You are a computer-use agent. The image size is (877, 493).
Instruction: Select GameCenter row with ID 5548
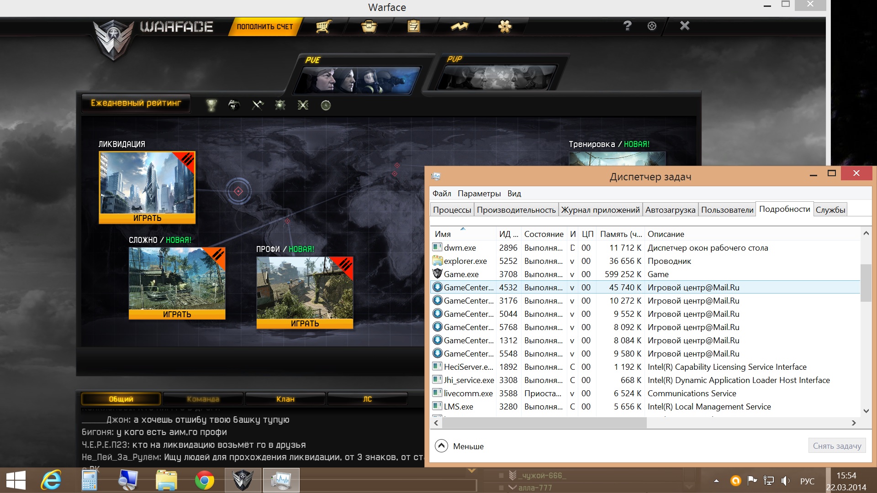pos(645,353)
